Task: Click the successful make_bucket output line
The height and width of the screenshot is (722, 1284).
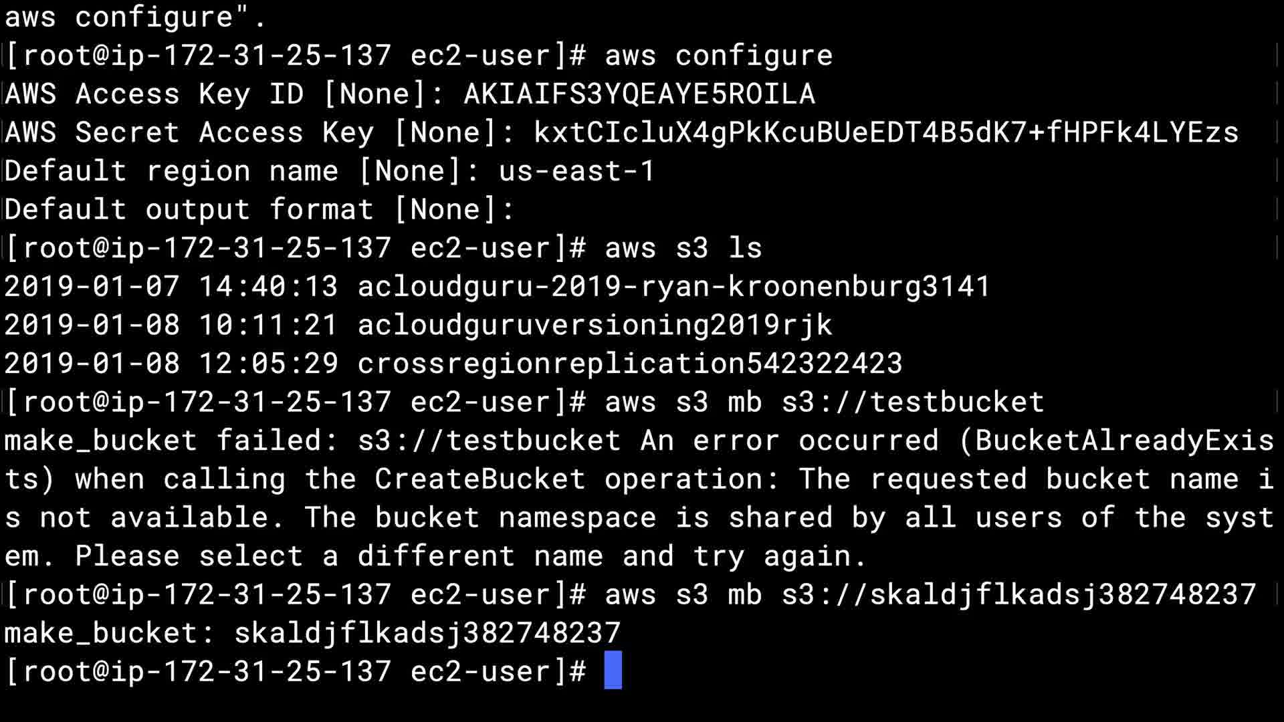Action: (312, 633)
